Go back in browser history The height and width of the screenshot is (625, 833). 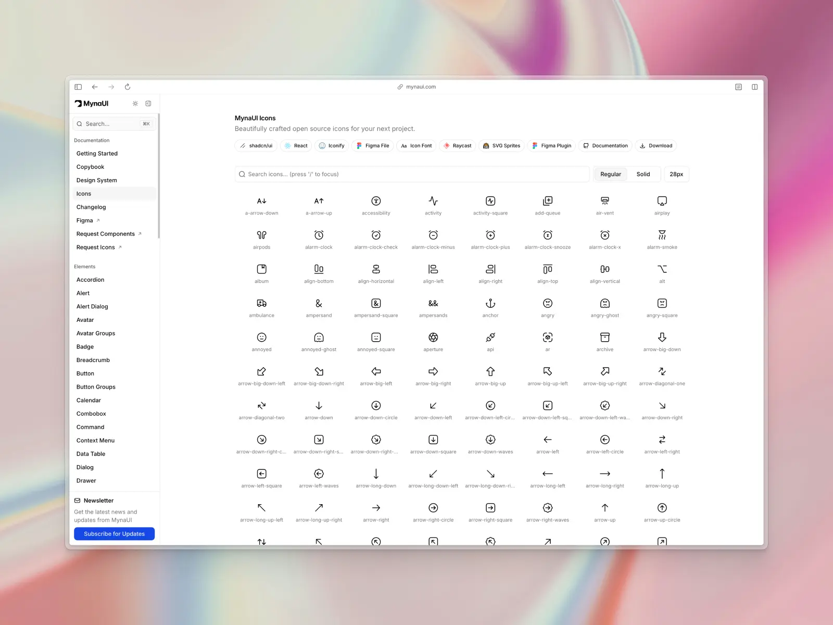point(95,87)
